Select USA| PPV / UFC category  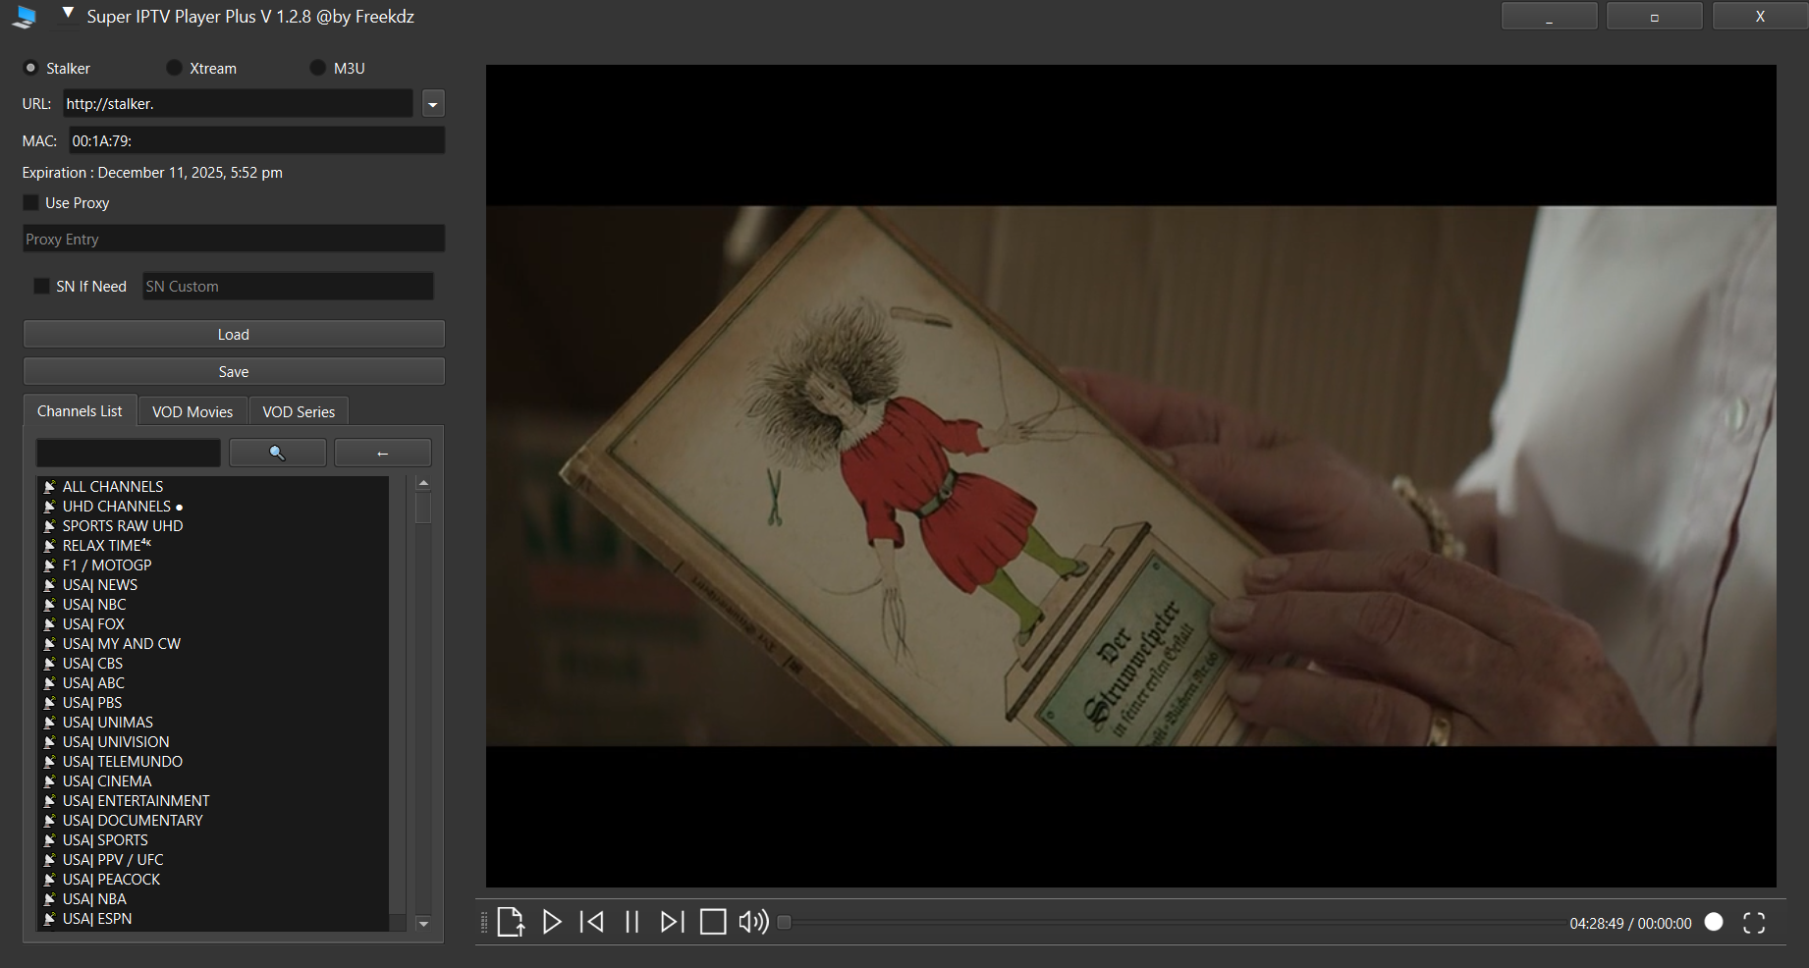point(113,859)
